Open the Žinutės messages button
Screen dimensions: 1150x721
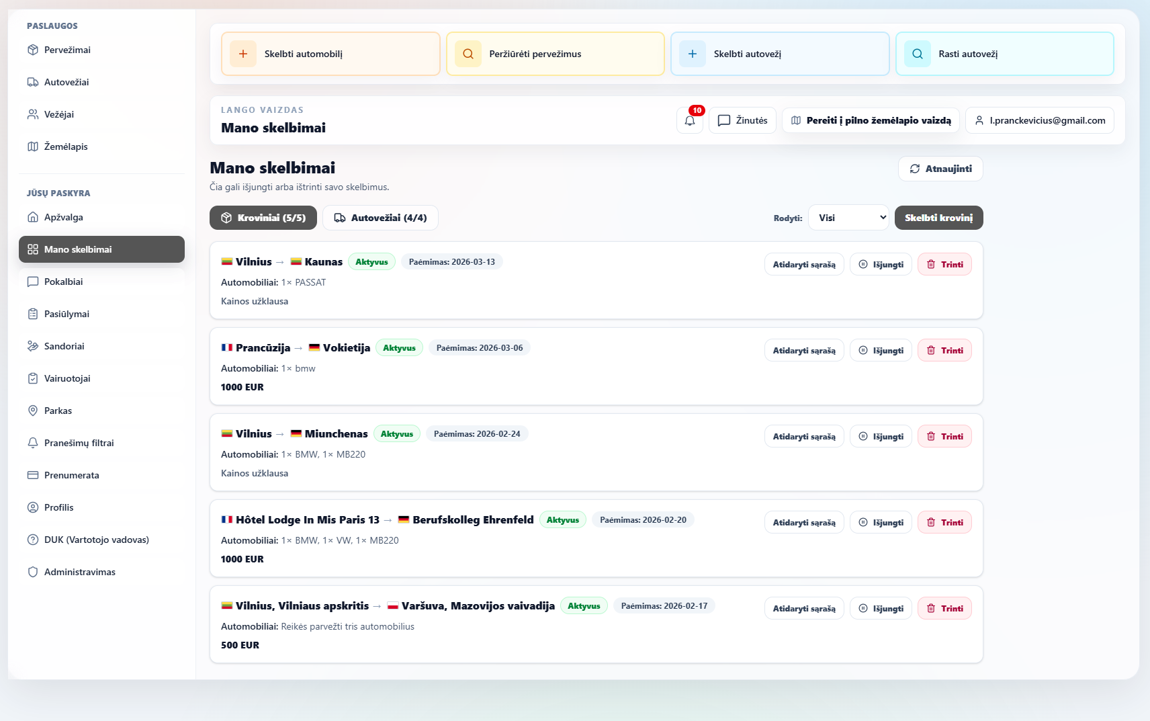(742, 120)
